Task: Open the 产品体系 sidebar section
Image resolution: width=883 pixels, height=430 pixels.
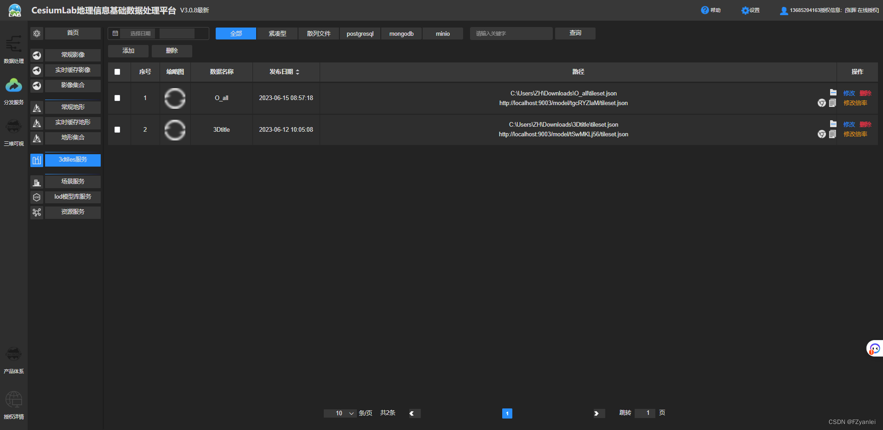Action: click(x=14, y=360)
